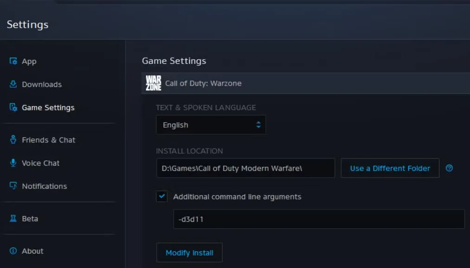Screen dimensions: 470x268
Task: Click Use a Different Folder
Action: 390,168
